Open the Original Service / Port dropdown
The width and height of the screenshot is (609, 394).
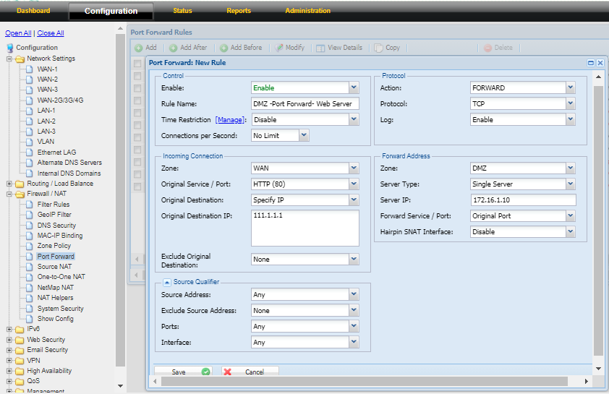click(x=354, y=184)
